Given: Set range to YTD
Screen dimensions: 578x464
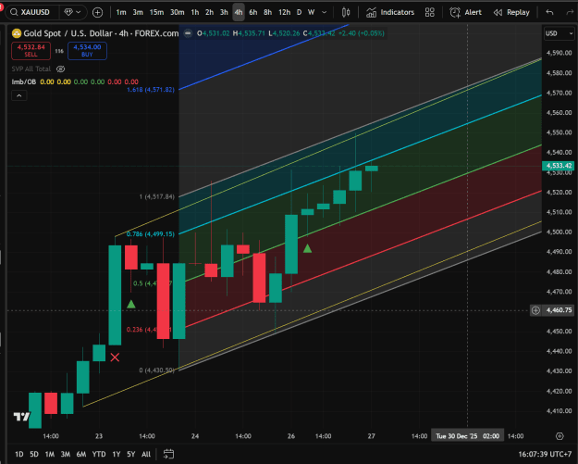Looking at the screenshot, I should (x=99, y=454).
